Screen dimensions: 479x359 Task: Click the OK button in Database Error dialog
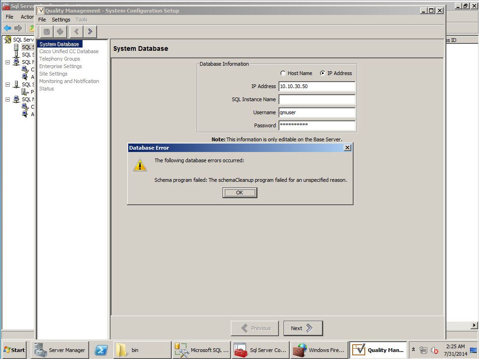coord(240,193)
